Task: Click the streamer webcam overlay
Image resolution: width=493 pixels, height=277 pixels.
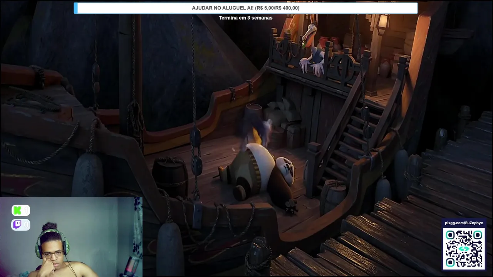Action: pos(71,237)
